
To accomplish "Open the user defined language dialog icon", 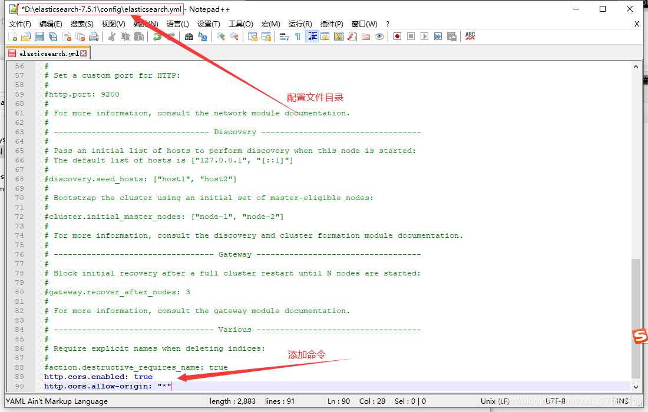I will 325,36.
